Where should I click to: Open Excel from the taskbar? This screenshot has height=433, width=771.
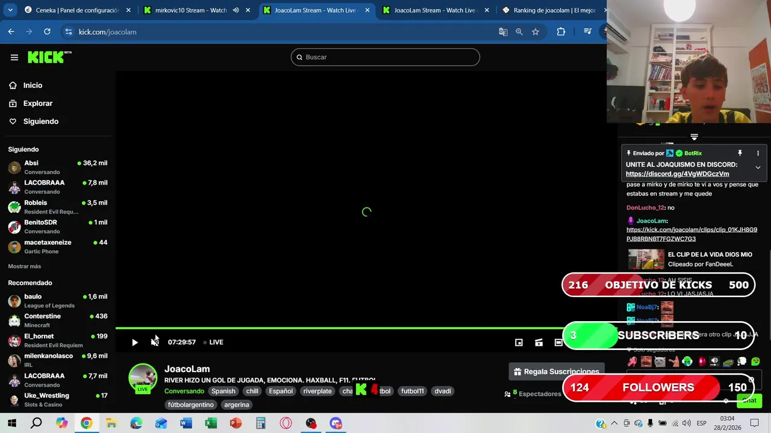(210, 423)
